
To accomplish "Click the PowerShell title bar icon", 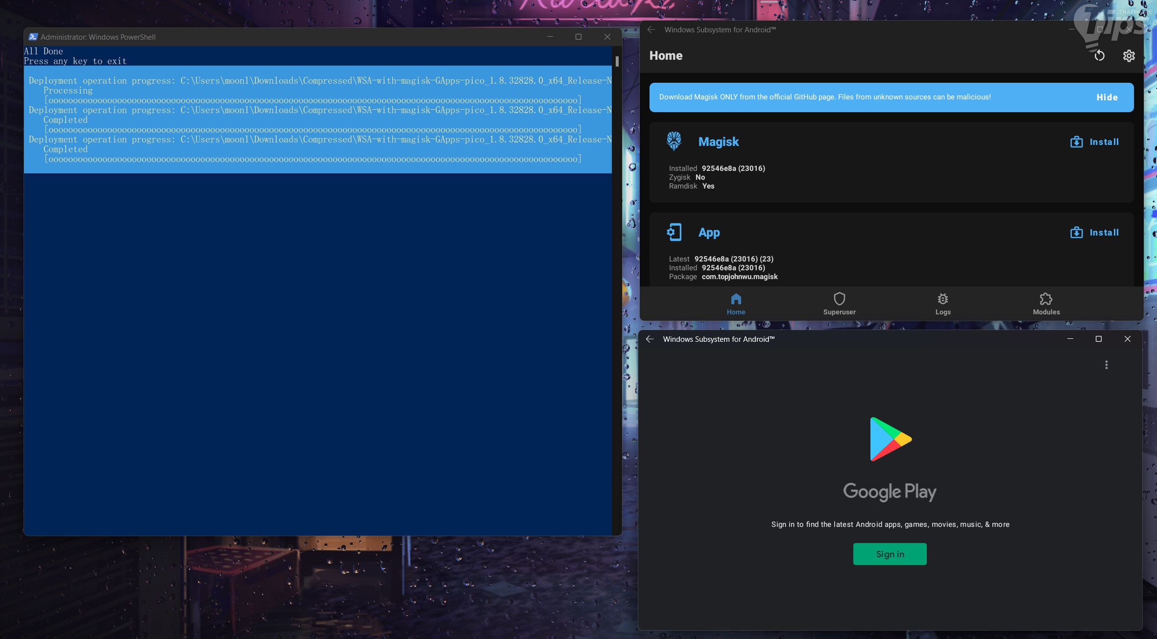I will click(33, 37).
